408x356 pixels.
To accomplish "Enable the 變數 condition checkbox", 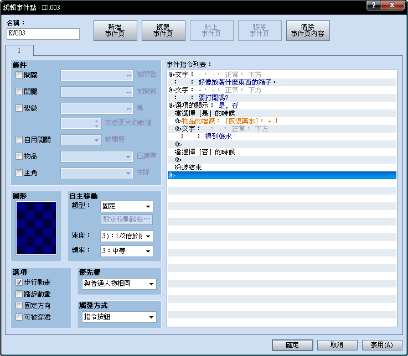I will pyautogui.click(x=19, y=108).
